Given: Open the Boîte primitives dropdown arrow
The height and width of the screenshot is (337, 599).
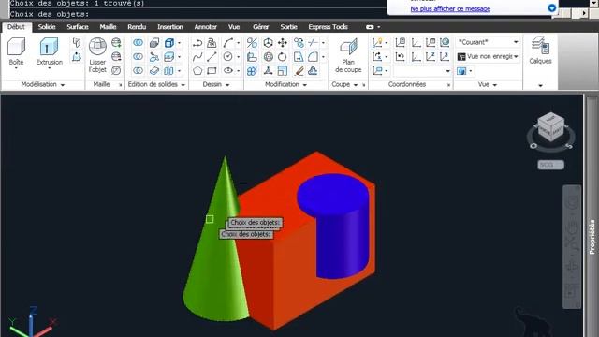Looking at the screenshot, I should tap(16, 68).
